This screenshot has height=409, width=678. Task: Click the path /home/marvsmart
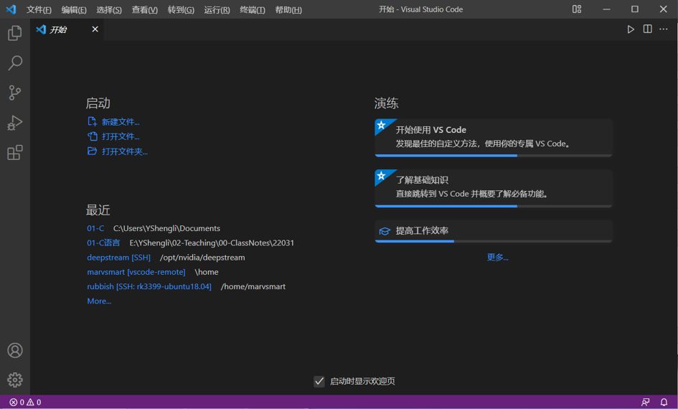[x=253, y=286]
